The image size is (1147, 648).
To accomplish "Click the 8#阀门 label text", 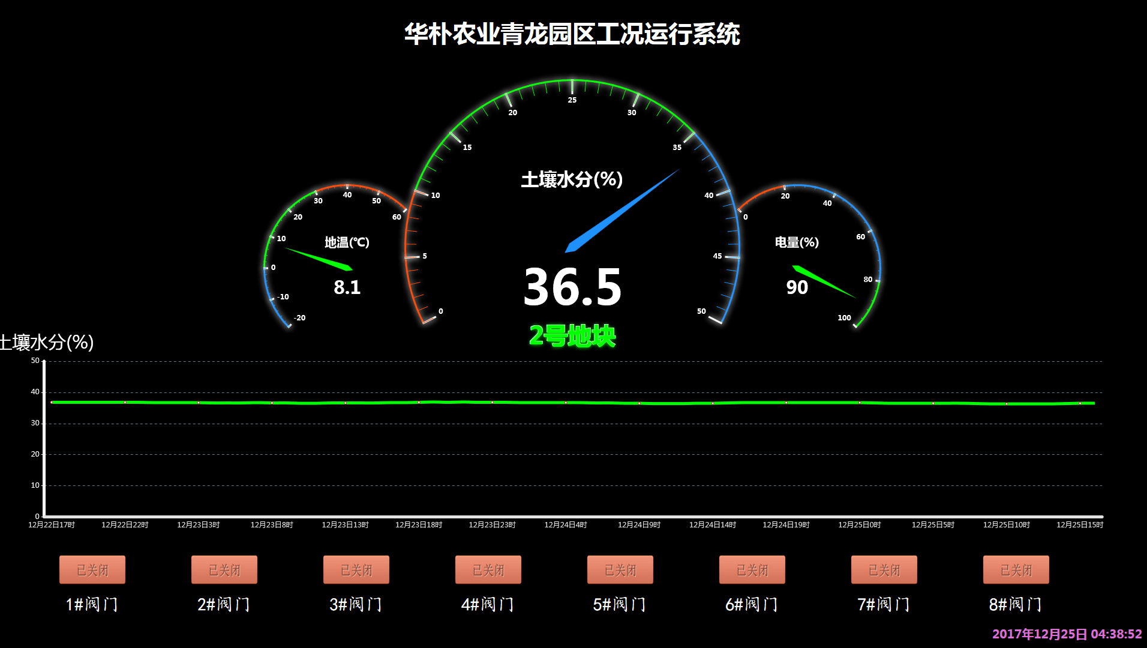I will tap(1016, 604).
